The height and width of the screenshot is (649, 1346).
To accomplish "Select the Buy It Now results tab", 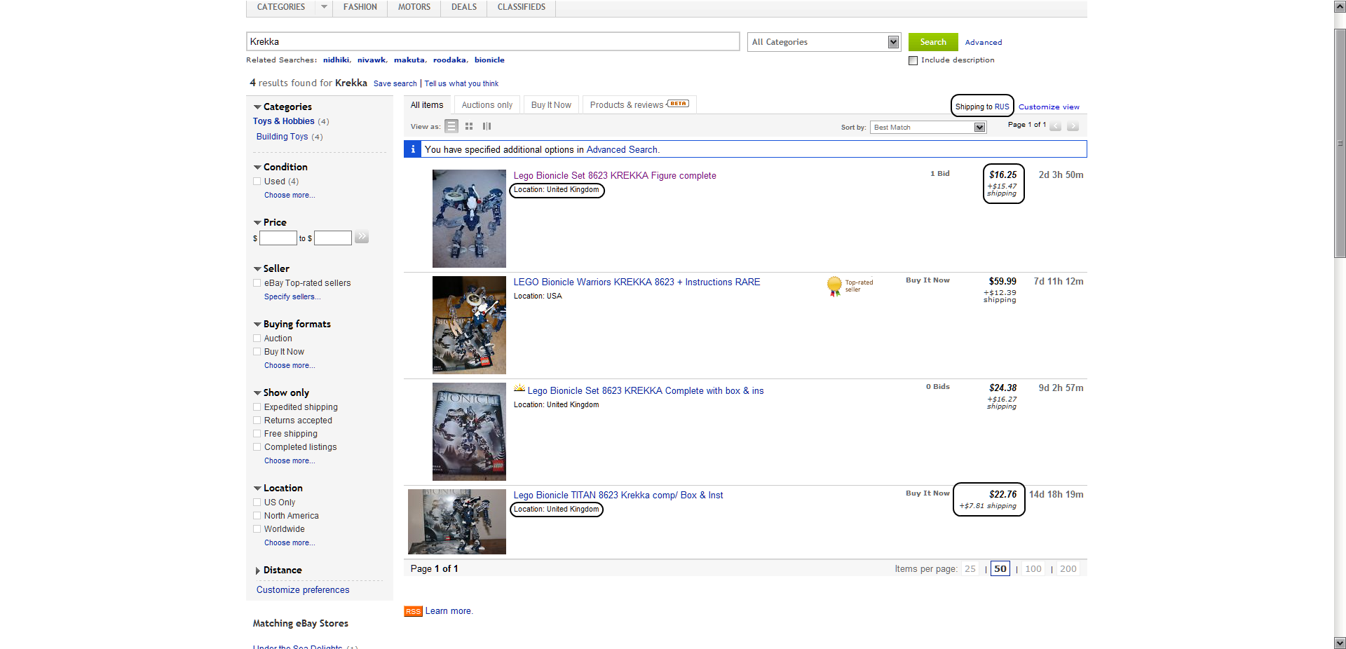I will click(x=551, y=105).
